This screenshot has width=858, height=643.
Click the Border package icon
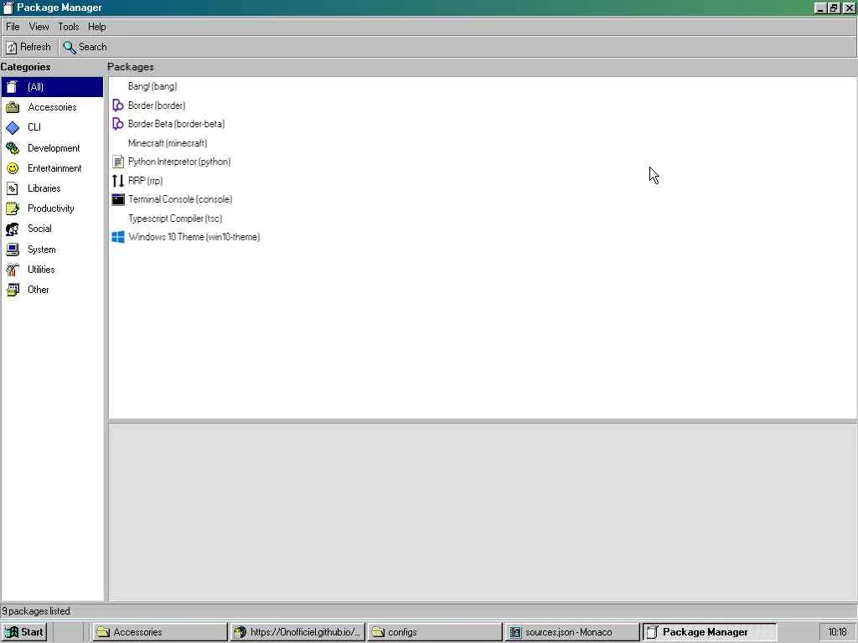117,105
